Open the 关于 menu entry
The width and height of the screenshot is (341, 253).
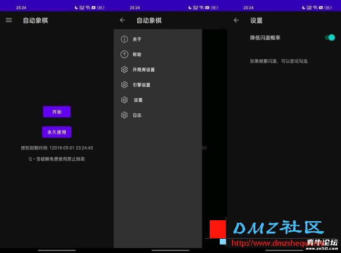[137, 39]
